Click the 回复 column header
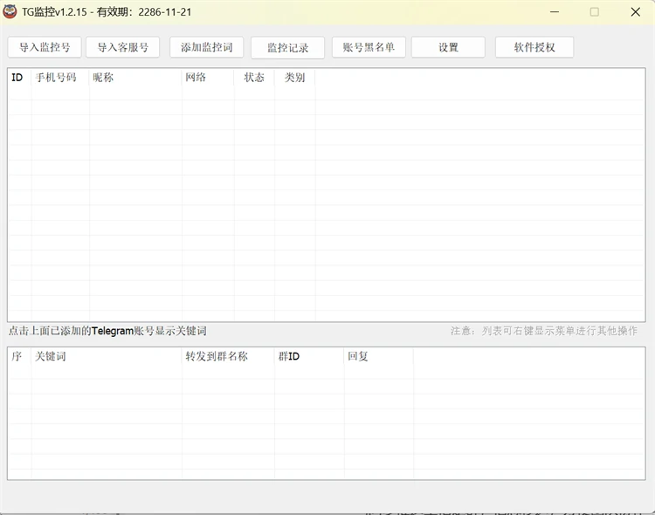Viewport: 655px width, 515px height. pos(378,356)
